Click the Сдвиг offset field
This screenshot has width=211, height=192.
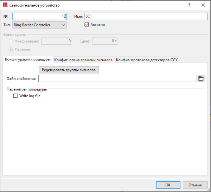tap(105, 41)
